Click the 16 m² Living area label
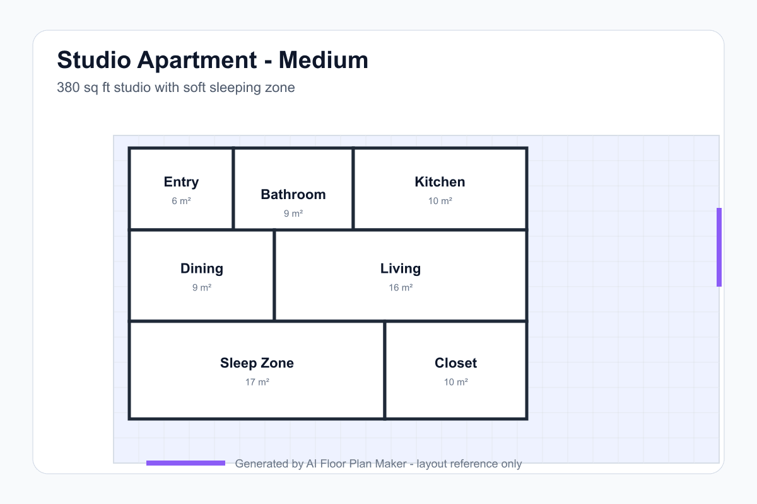 [x=401, y=288]
